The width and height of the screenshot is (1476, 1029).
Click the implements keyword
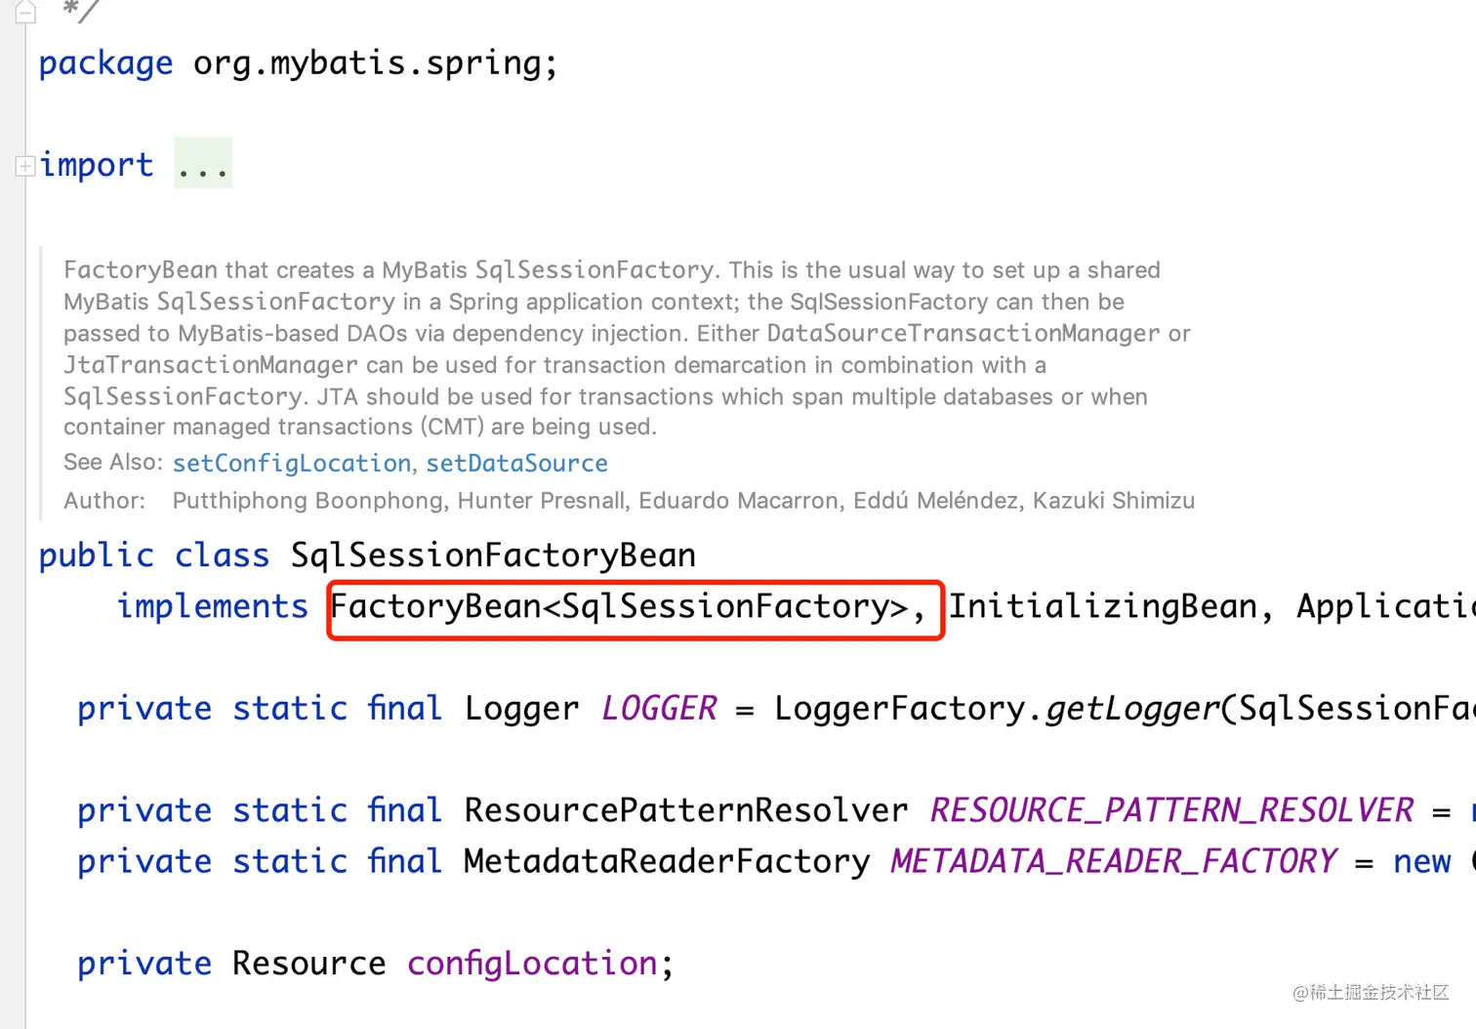coord(212,607)
